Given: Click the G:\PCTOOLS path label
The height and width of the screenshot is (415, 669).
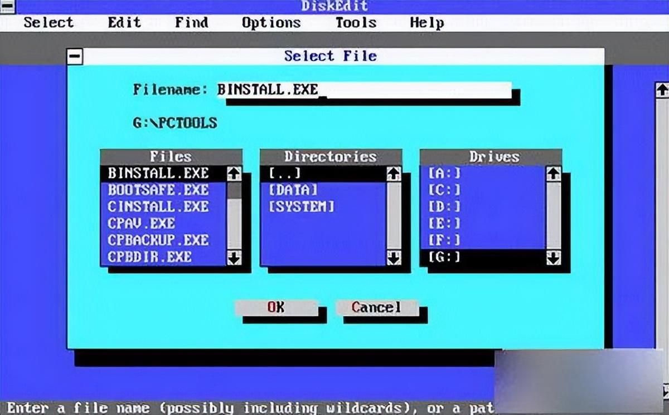Looking at the screenshot, I should coord(175,123).
